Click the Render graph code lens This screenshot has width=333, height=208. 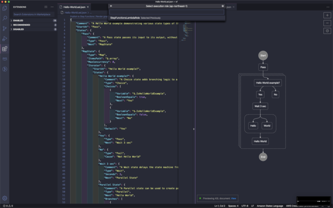click(x=102, y=17)
